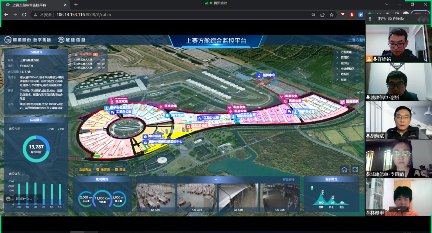The image size is (432, 233).
Task: Open browser tab list dropdown arrow
Action: [x=387, y=4]
